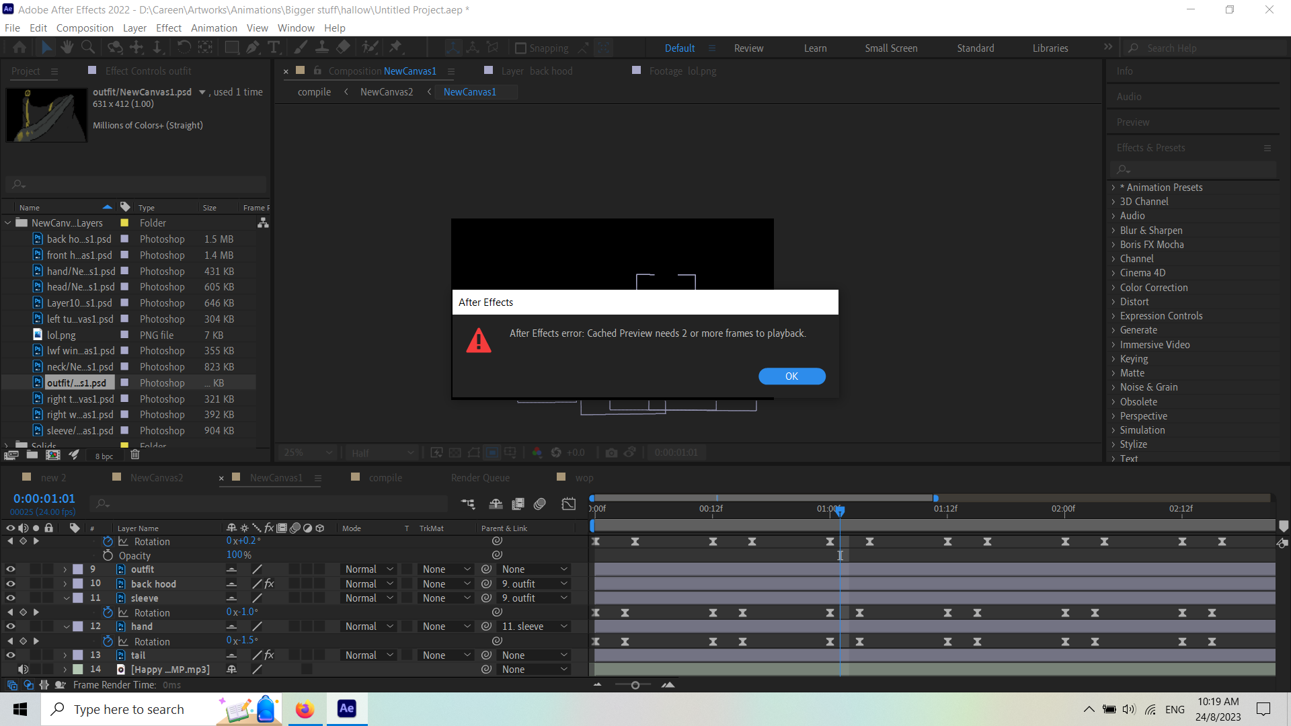The width and height of the screenshot is (1291, 726).
Task: Open the Mode dropdown for the hand layer
Action: tap(368, 626)
